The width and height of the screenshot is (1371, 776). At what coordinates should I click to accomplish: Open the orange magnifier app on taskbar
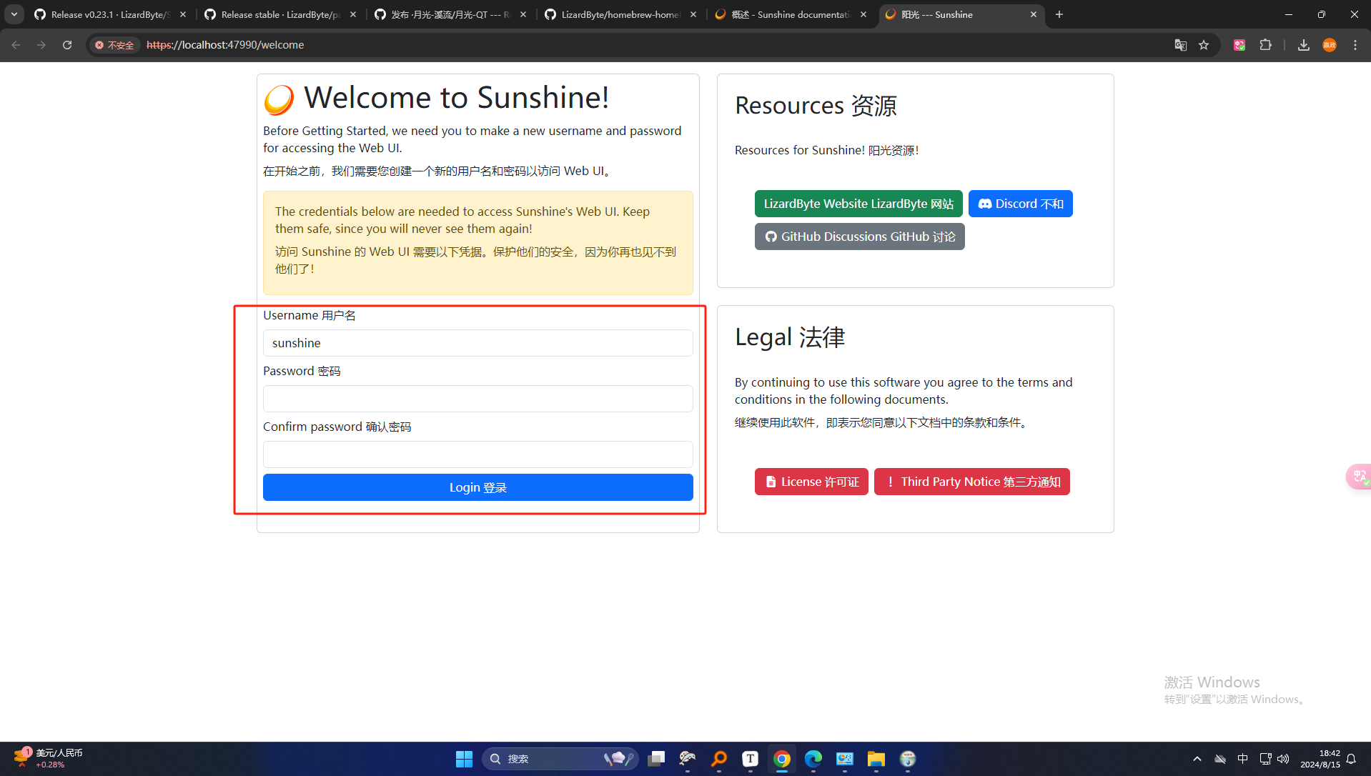tap(719, 759)
